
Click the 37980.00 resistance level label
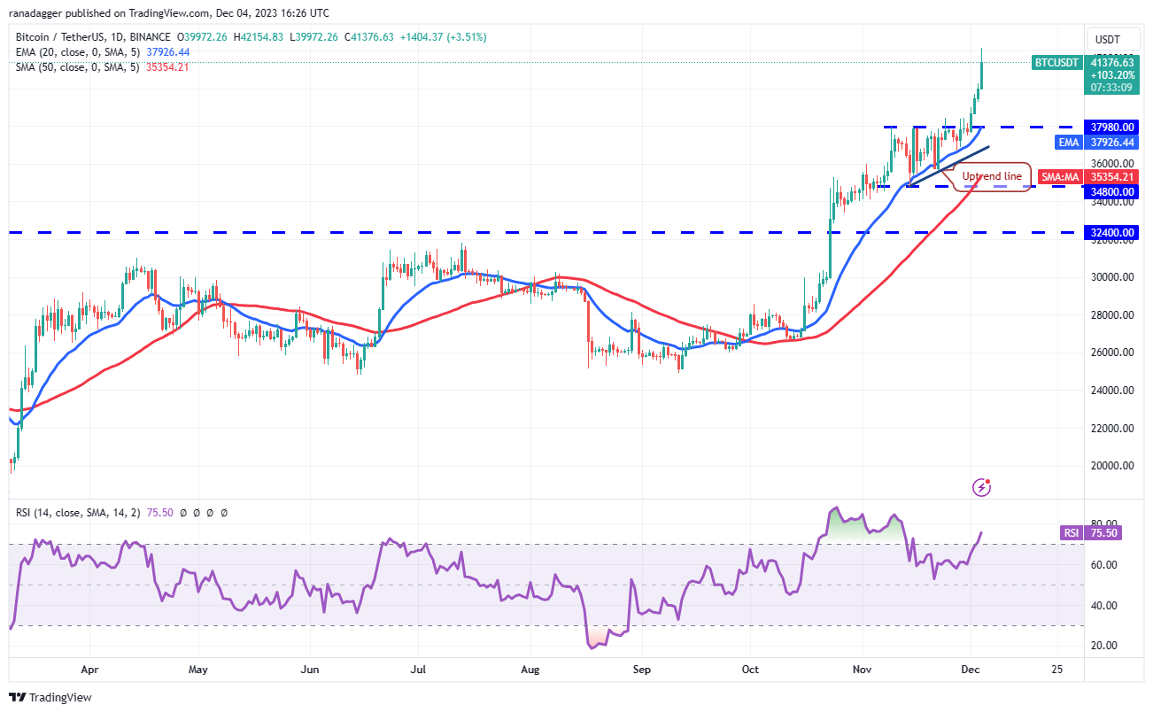(x=1113, y=127)
